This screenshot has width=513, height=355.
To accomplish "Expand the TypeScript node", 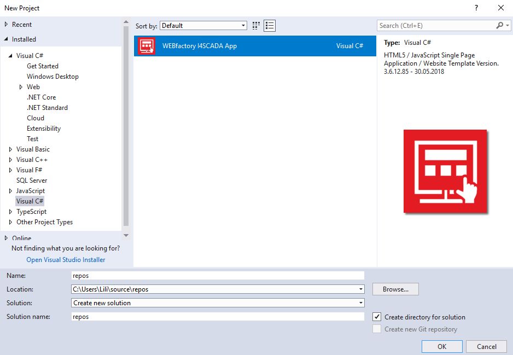I will point(10,212).
